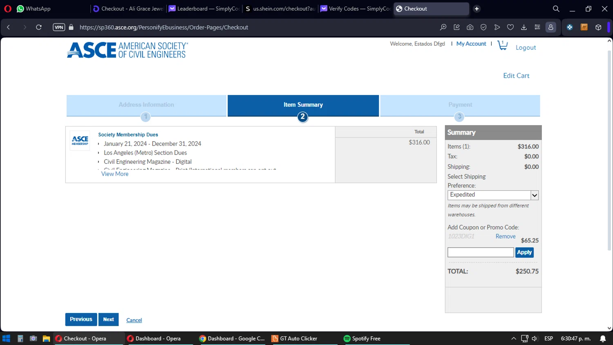Open a new browser tab

coord(477,9)
